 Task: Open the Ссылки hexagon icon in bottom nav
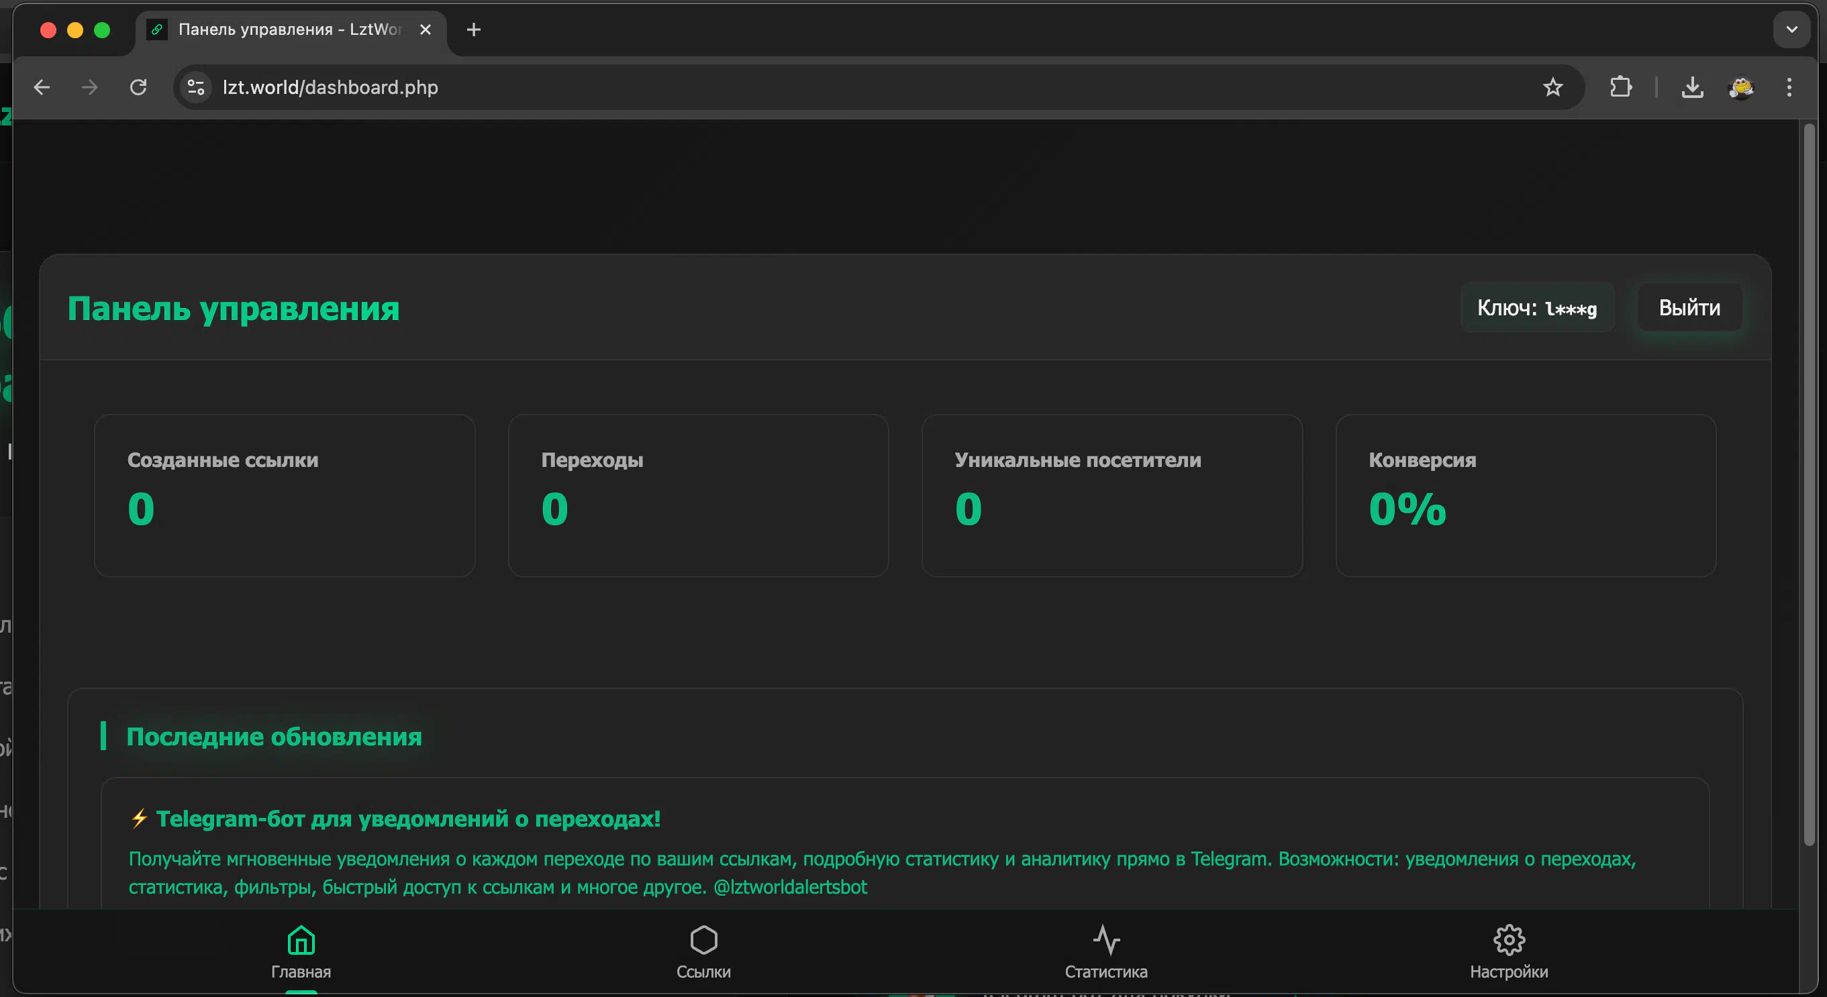tap(703, 940)
